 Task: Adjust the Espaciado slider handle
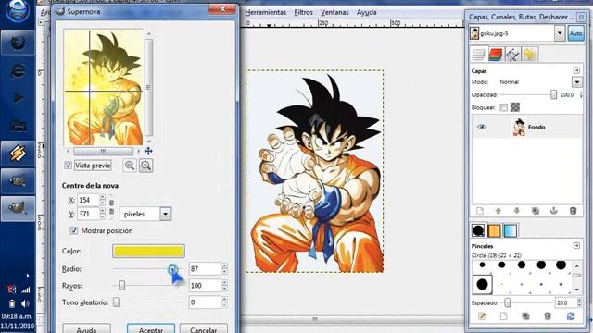point(508,302)
